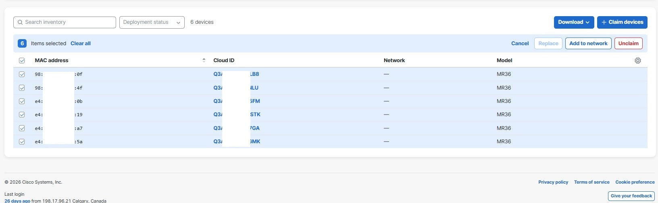Open Cloud ID link ending STK
Viewport: 658px width, 203px height.
(x=237, y=115)
